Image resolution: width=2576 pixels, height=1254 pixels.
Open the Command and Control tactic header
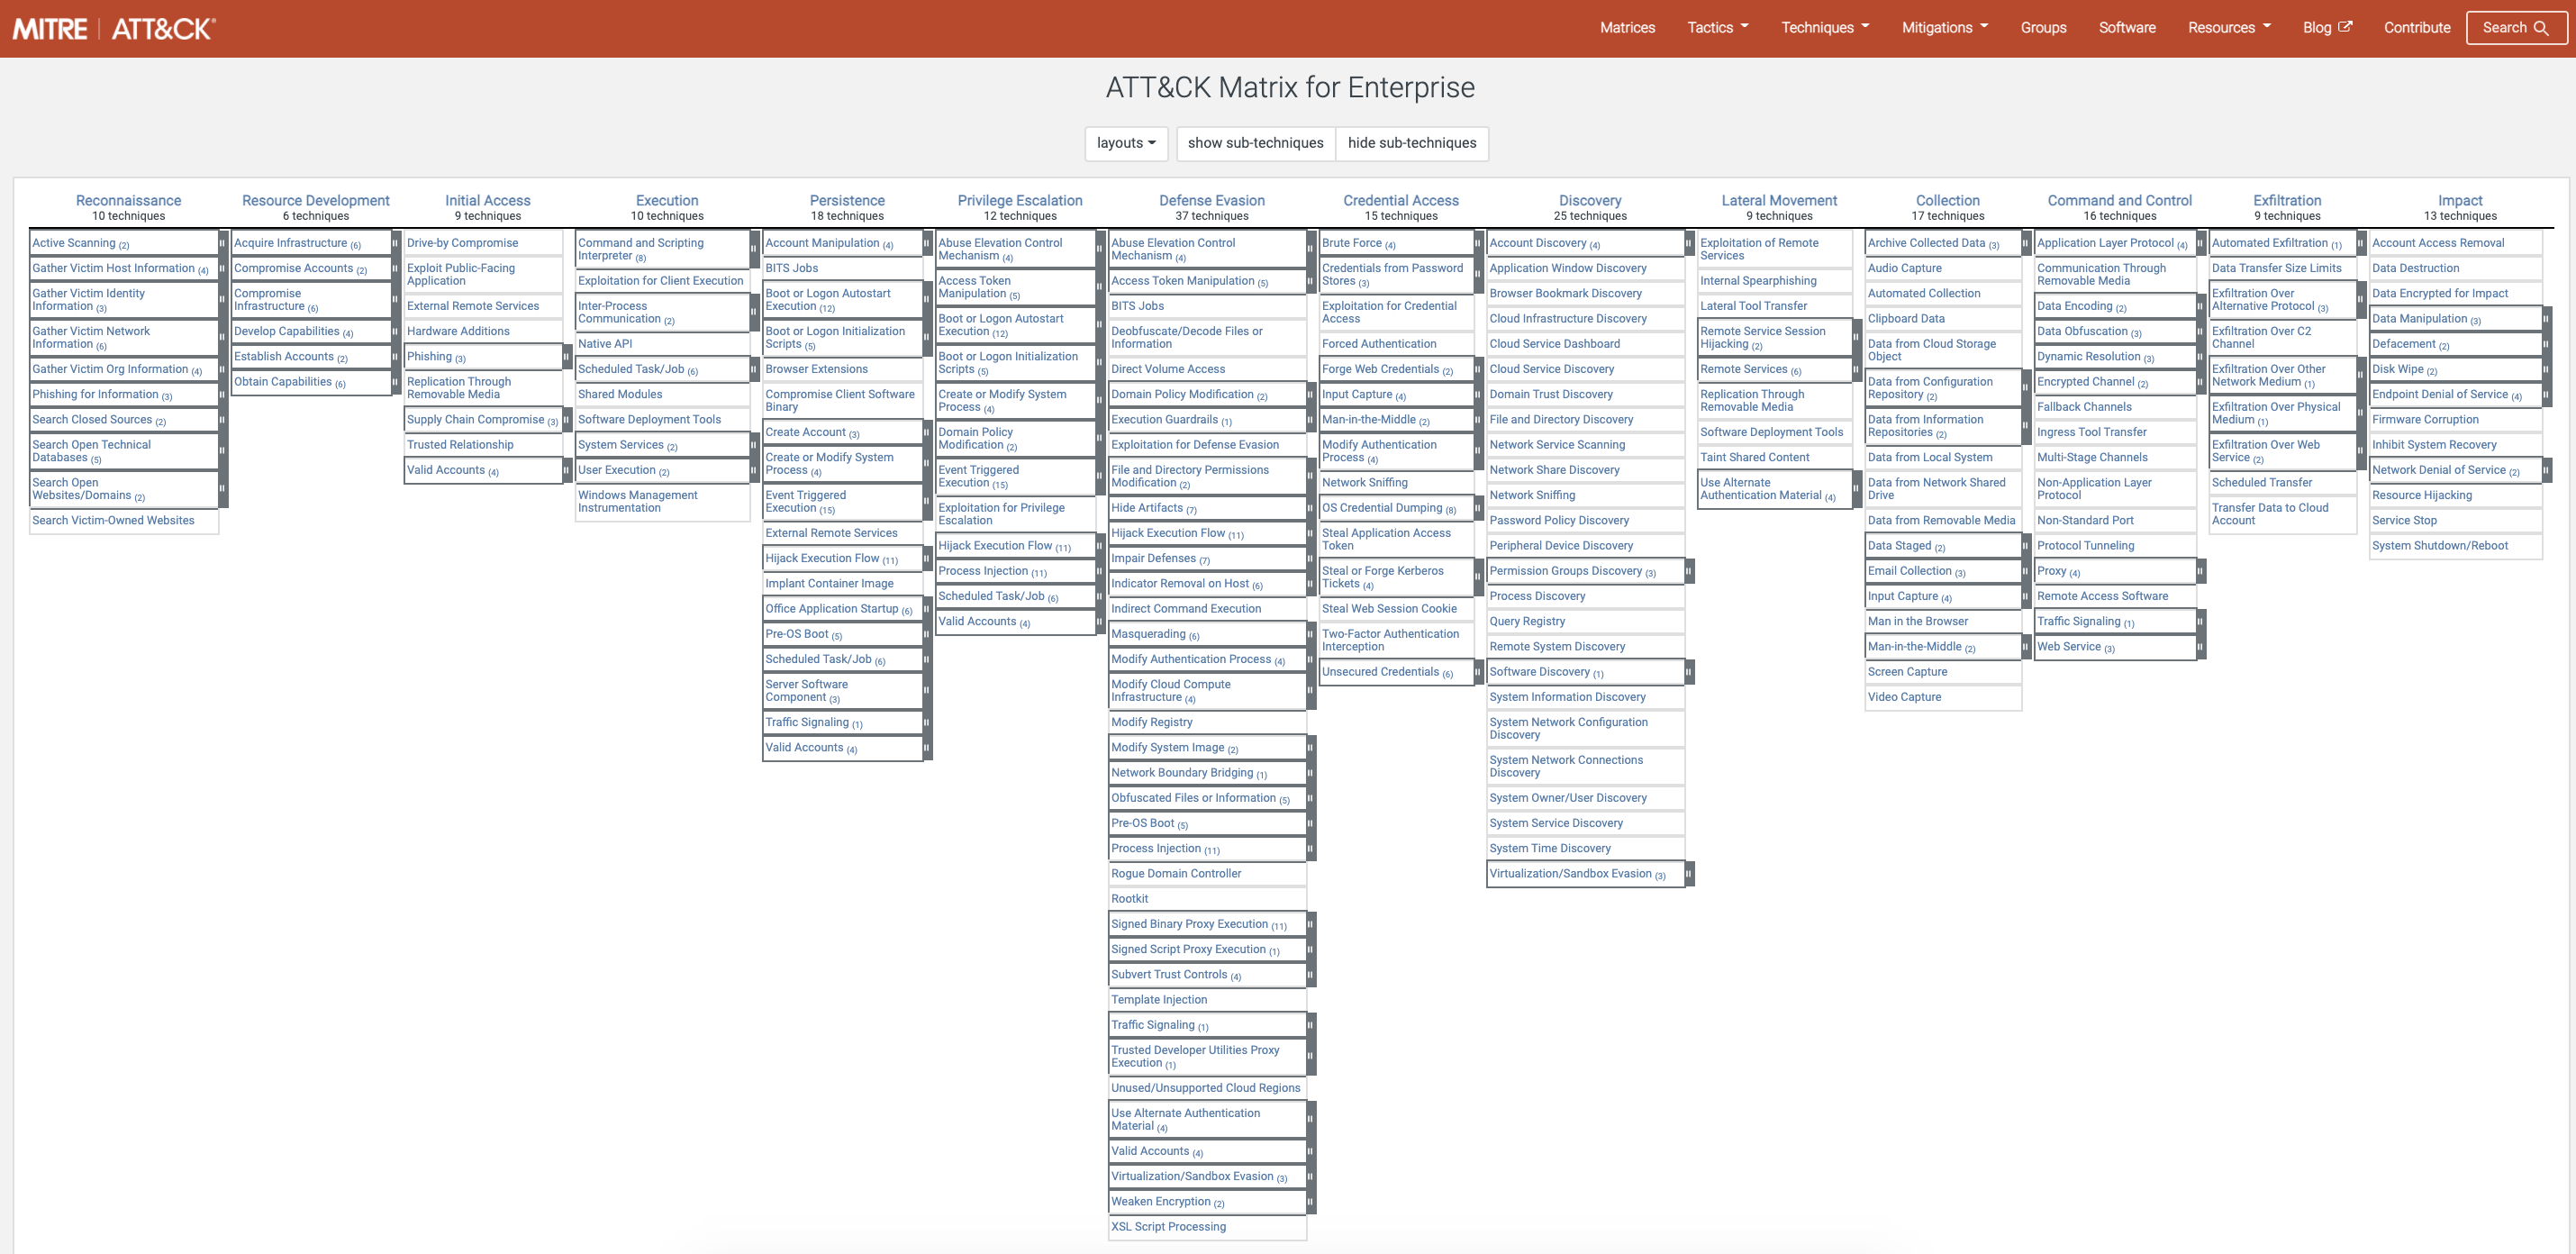click(2119, 200)
